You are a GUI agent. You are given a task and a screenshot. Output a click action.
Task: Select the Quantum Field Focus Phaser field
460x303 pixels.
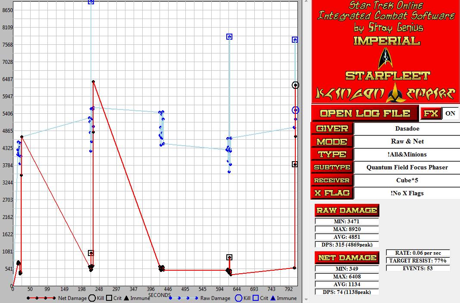pyautogui.click(x=407, y=167)
